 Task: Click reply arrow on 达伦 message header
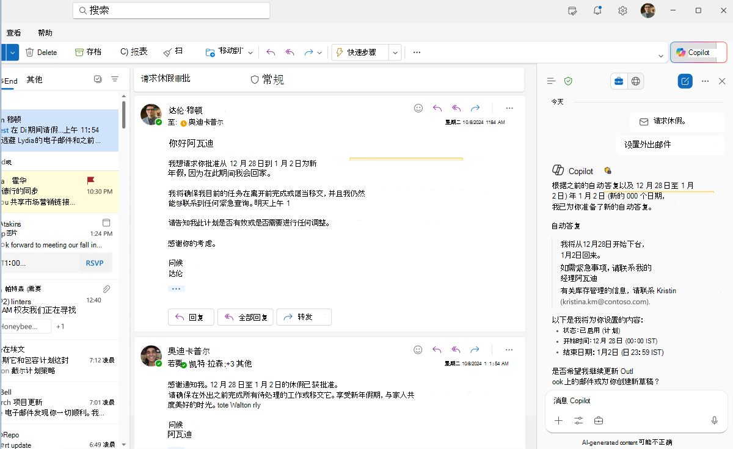[437, 108]
